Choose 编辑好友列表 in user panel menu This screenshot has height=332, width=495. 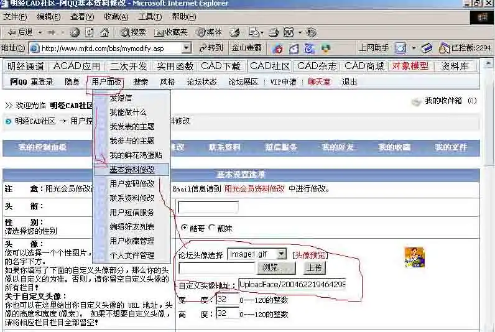coord(132,226)
